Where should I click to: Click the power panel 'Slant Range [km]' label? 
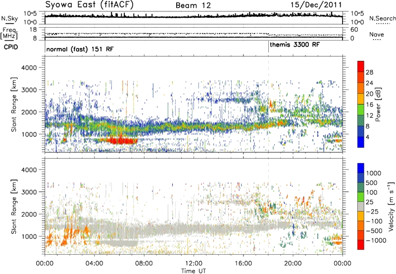point(14,104)
